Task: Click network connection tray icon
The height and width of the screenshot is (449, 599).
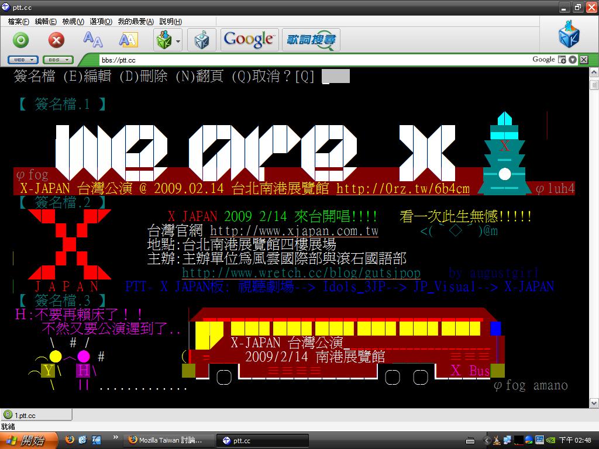Action: pos(507,440)
